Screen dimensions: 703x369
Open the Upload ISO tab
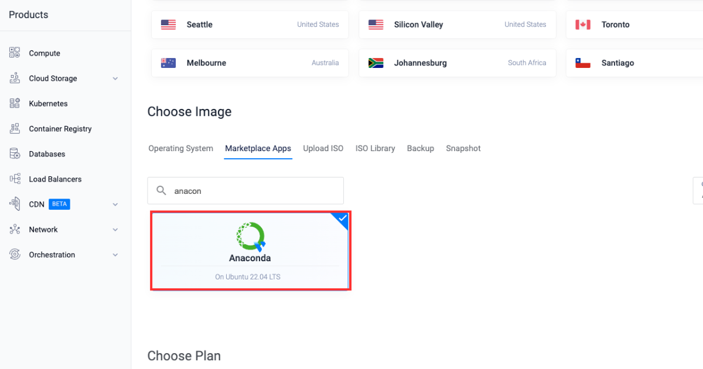tap(323, 148)
